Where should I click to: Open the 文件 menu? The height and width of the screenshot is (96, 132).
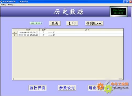pyautogui.click(x=3, y=5)
